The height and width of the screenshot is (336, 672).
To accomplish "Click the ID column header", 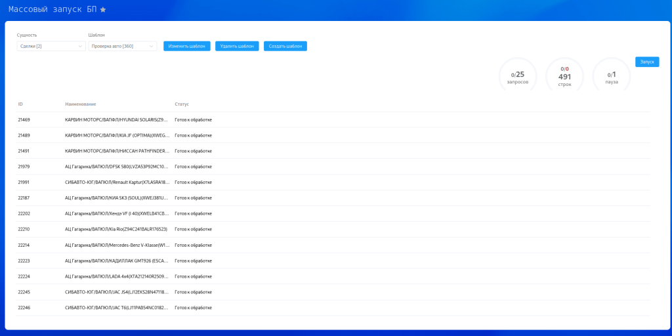I will point(20,104).
